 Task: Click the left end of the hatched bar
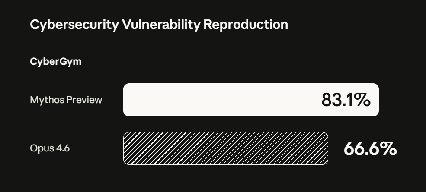[x=127, y=148]
